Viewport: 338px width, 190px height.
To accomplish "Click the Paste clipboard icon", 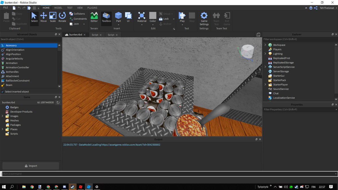I will (x=6, y=17).
